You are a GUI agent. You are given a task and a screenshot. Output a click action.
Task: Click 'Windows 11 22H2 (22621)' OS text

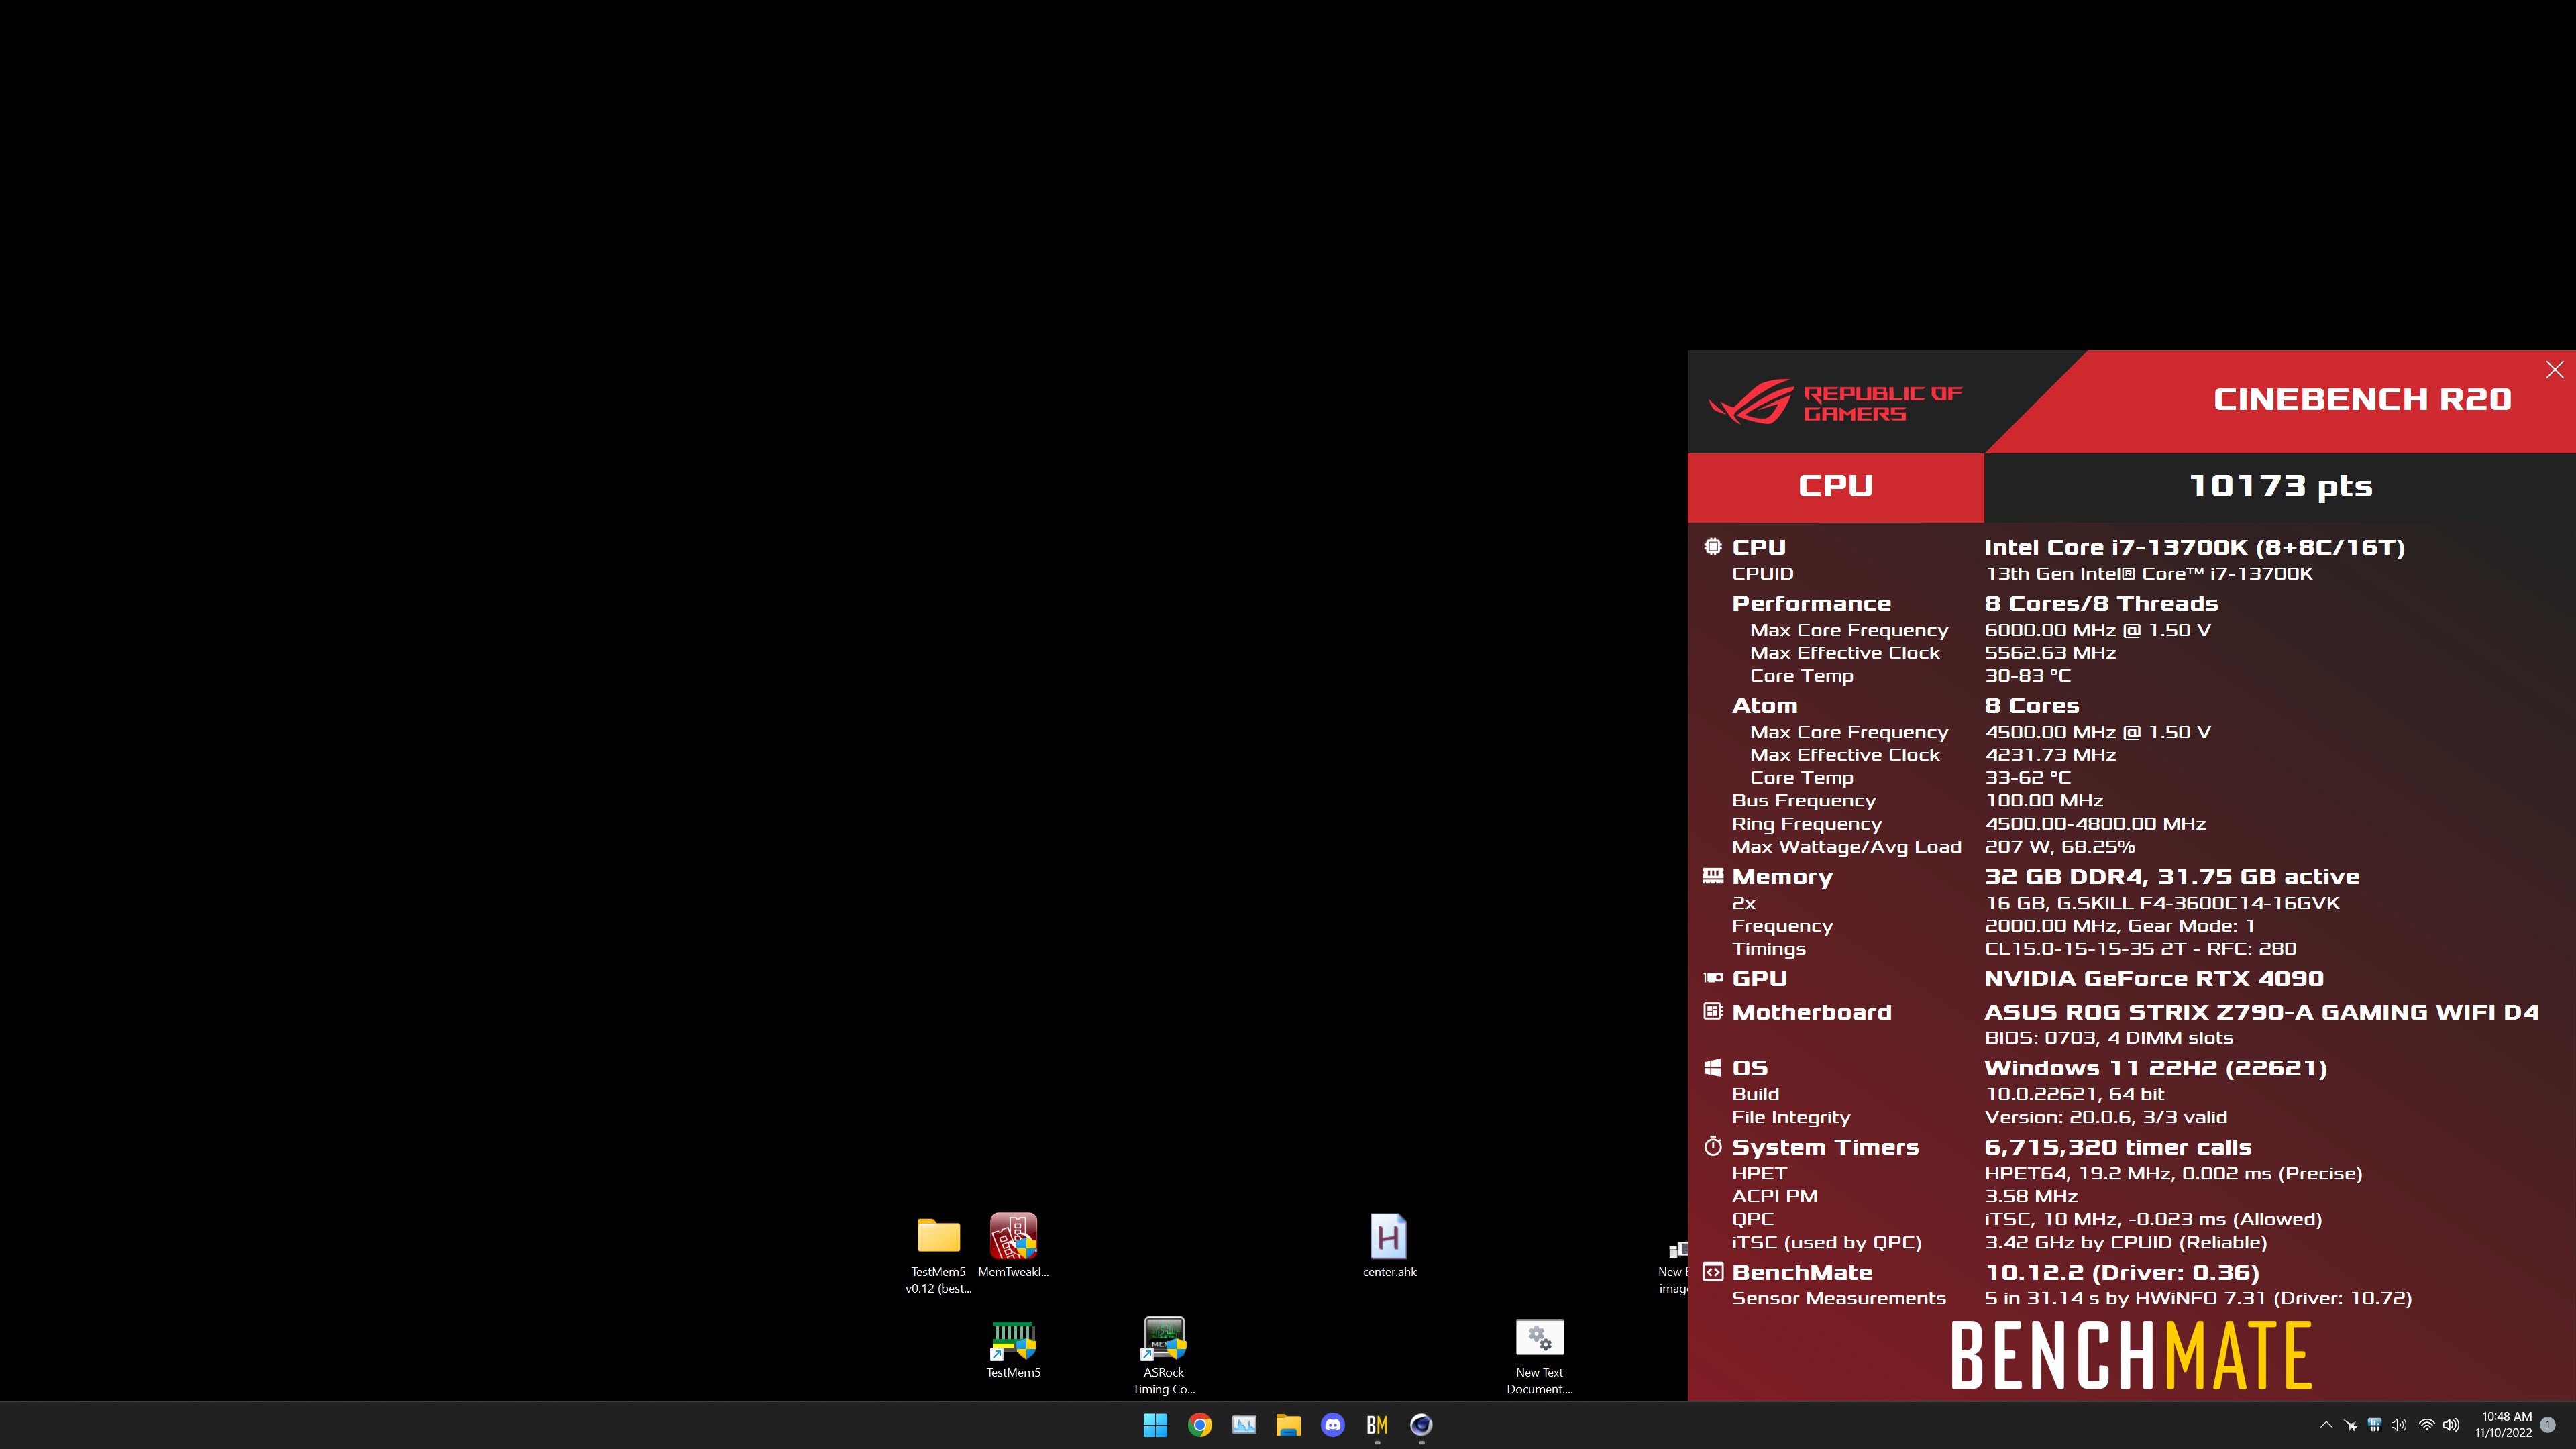coord(2156,1068)
